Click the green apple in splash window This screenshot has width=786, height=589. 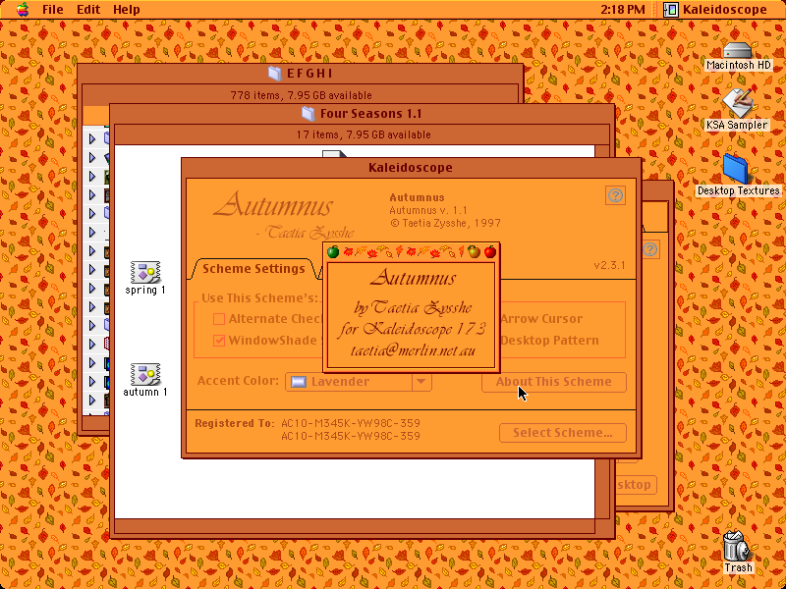pos(333,252)
